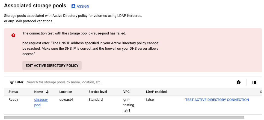Viewport: 264px width, 120px height.
Task: Click the Filter lines icon
Action: [12, 82]
